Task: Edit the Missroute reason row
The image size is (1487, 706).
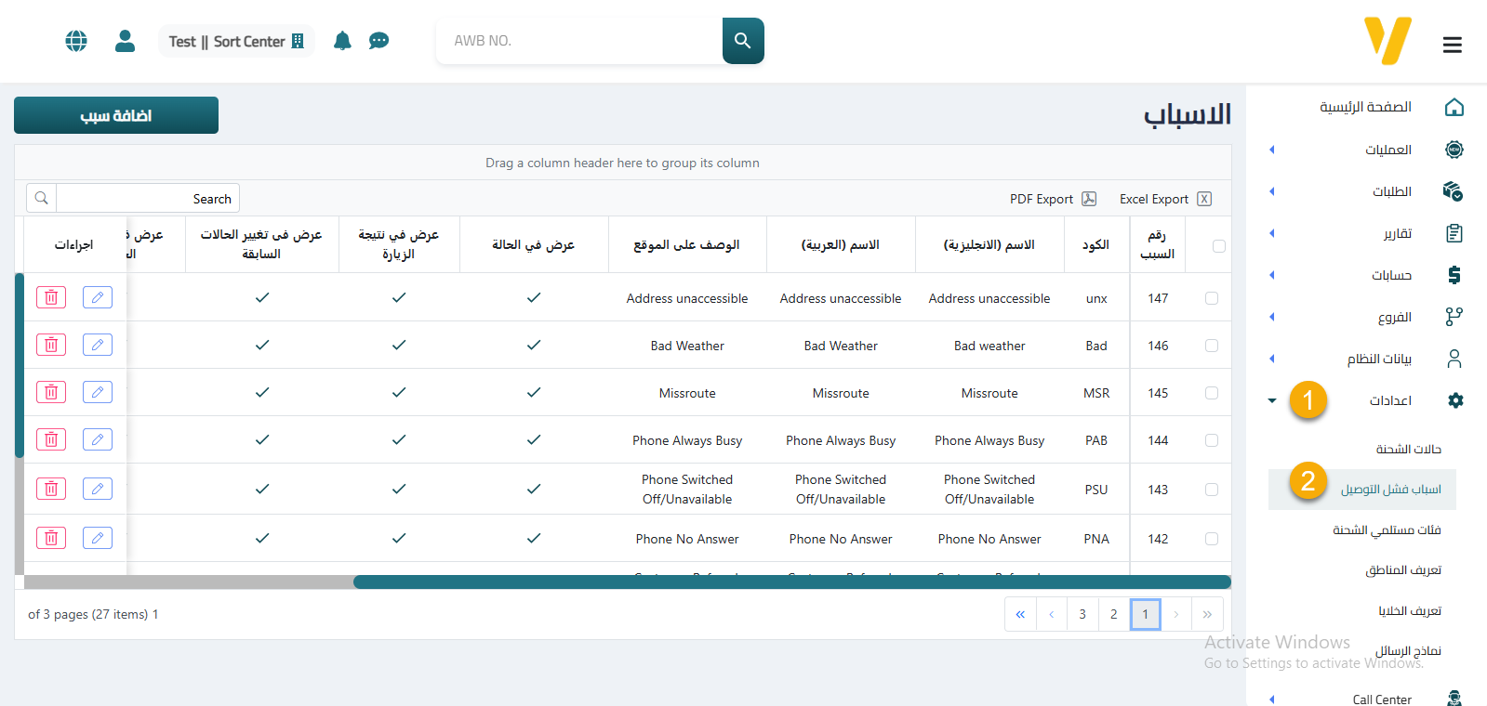Action: coord(98,392)
